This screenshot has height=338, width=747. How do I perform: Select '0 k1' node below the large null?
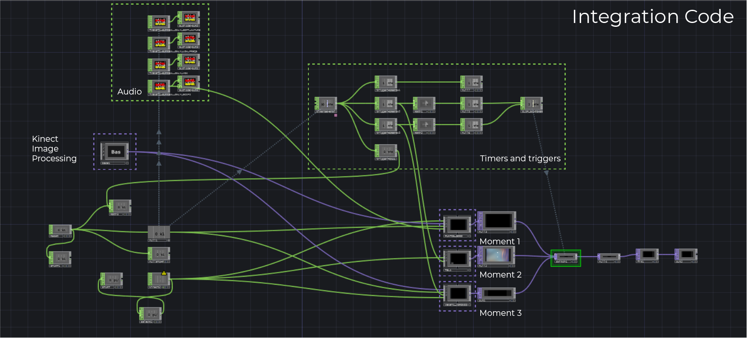pyautogui.click(x=159, y=254)
